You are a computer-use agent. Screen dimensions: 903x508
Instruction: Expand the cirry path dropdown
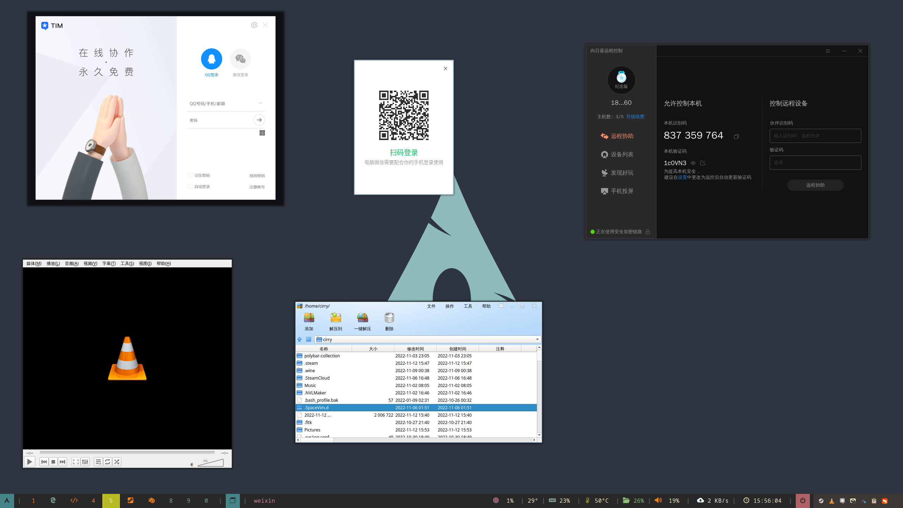[x=537, y=339]
